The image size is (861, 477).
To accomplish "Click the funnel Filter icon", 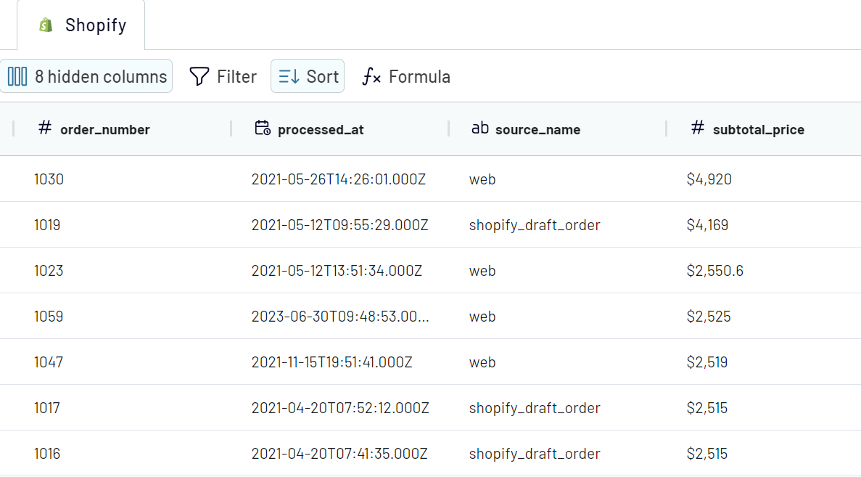I will point(199,76).
